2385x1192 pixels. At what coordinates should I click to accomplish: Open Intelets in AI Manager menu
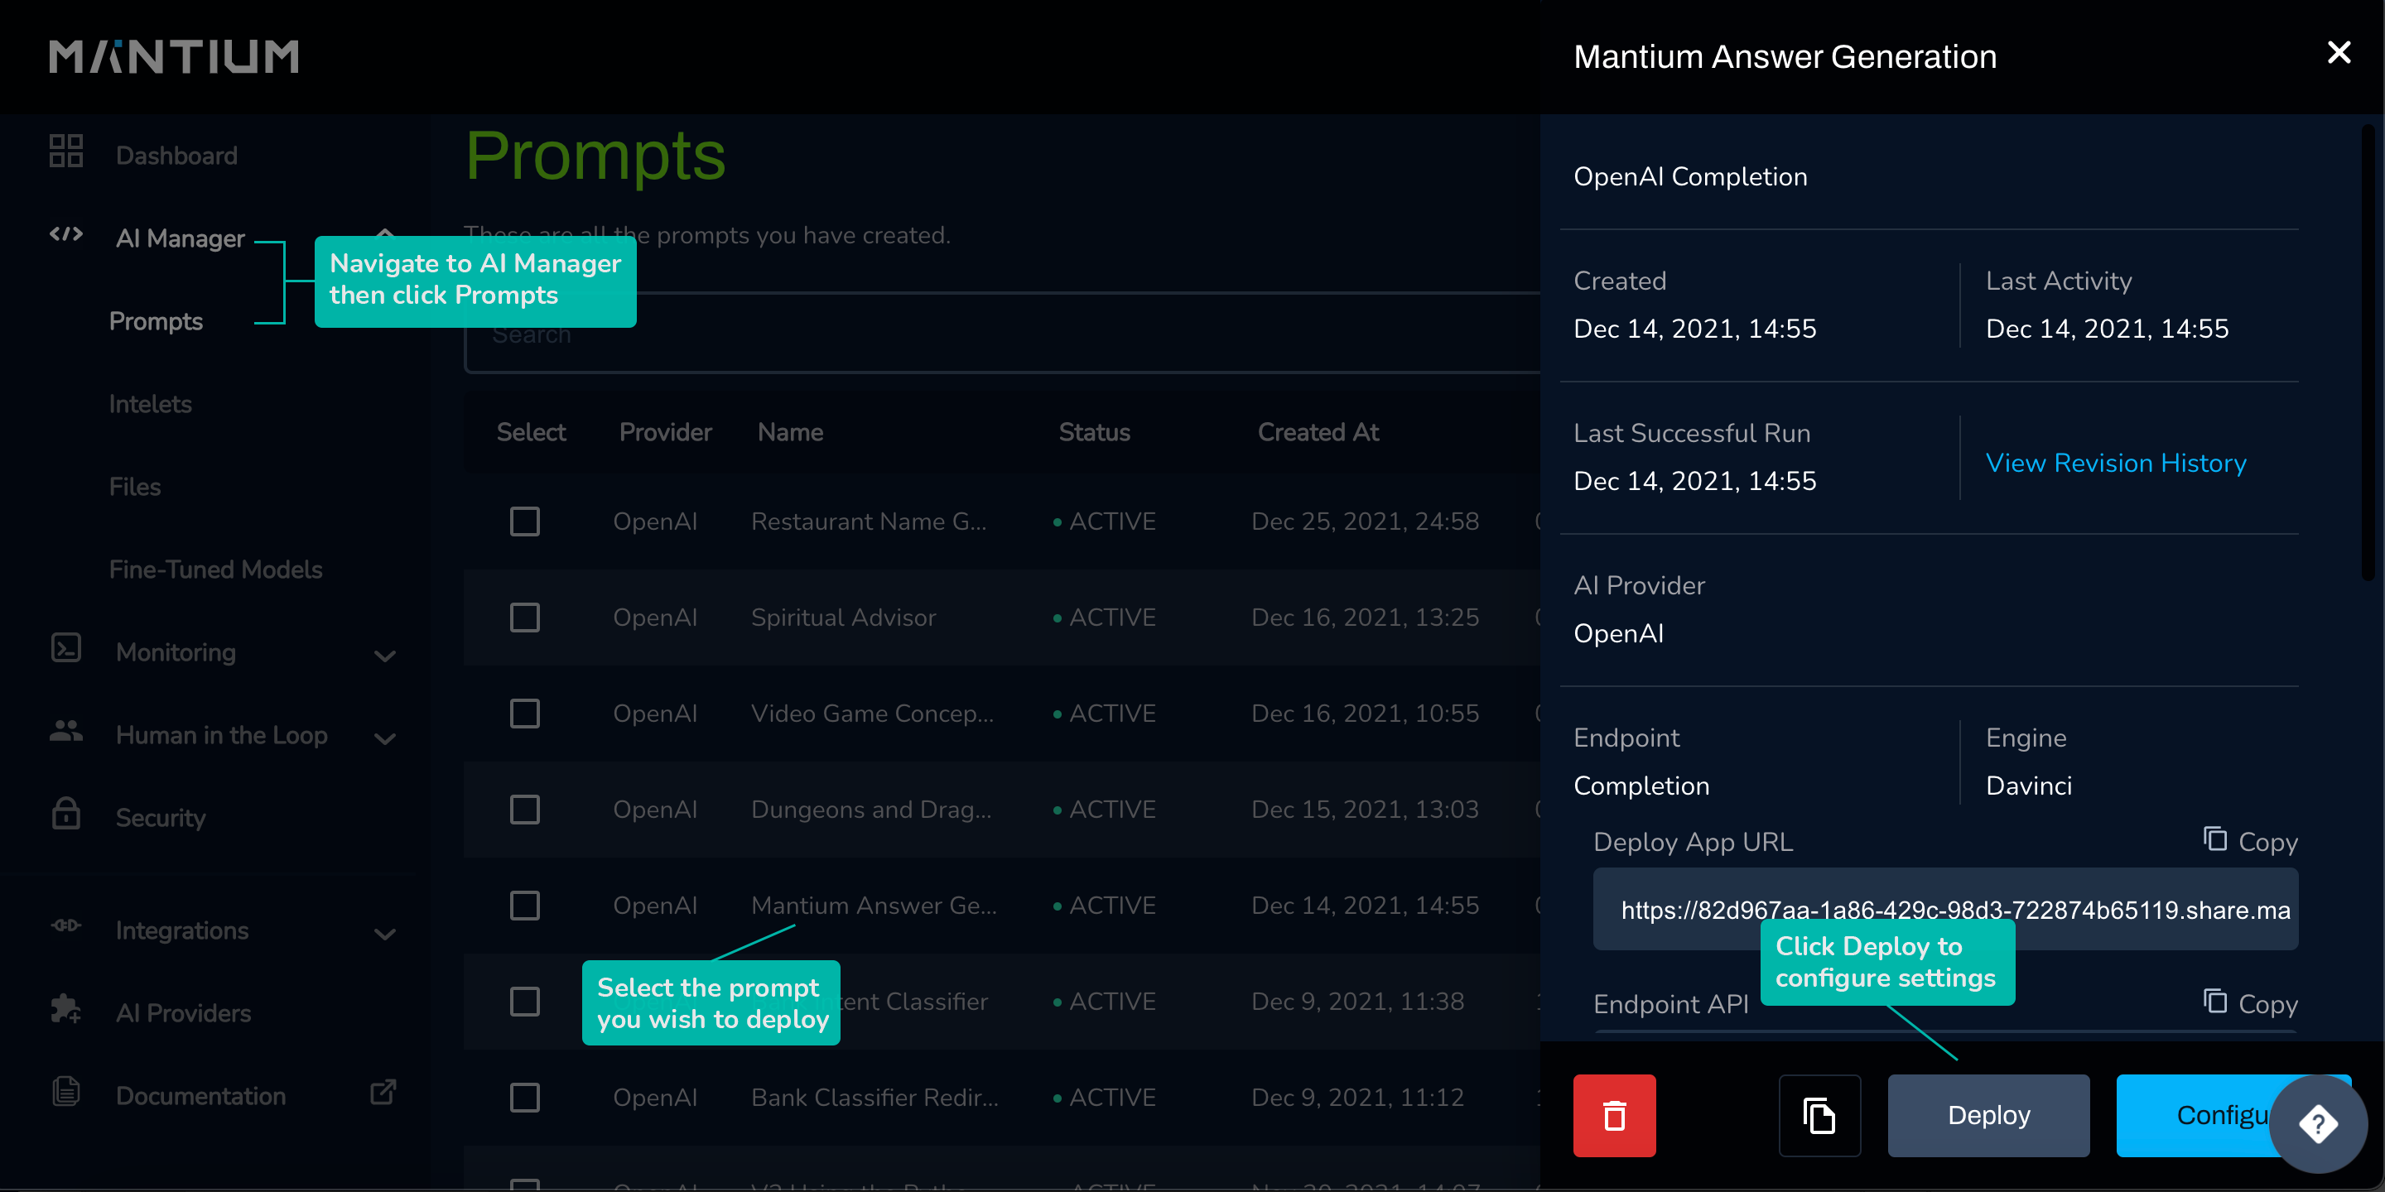pyautogui.click(x=150, y=403)
